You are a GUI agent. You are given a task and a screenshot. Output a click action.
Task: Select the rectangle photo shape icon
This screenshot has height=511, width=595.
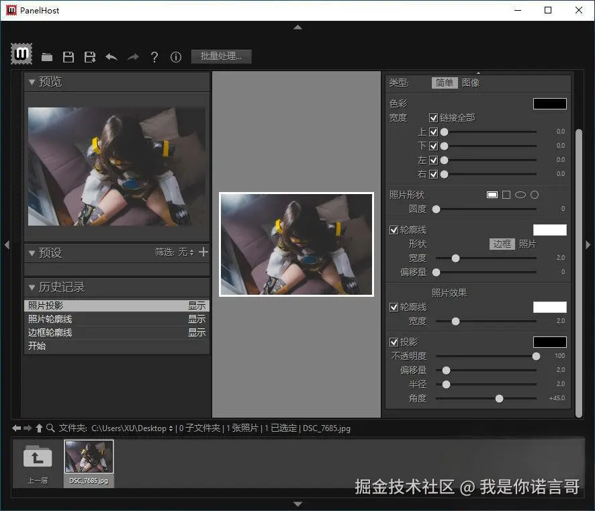click(x=492, y=195)
